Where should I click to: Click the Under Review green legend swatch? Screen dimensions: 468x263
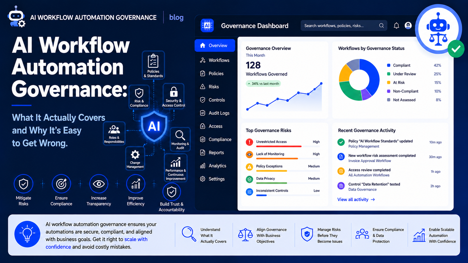point(389,74)
